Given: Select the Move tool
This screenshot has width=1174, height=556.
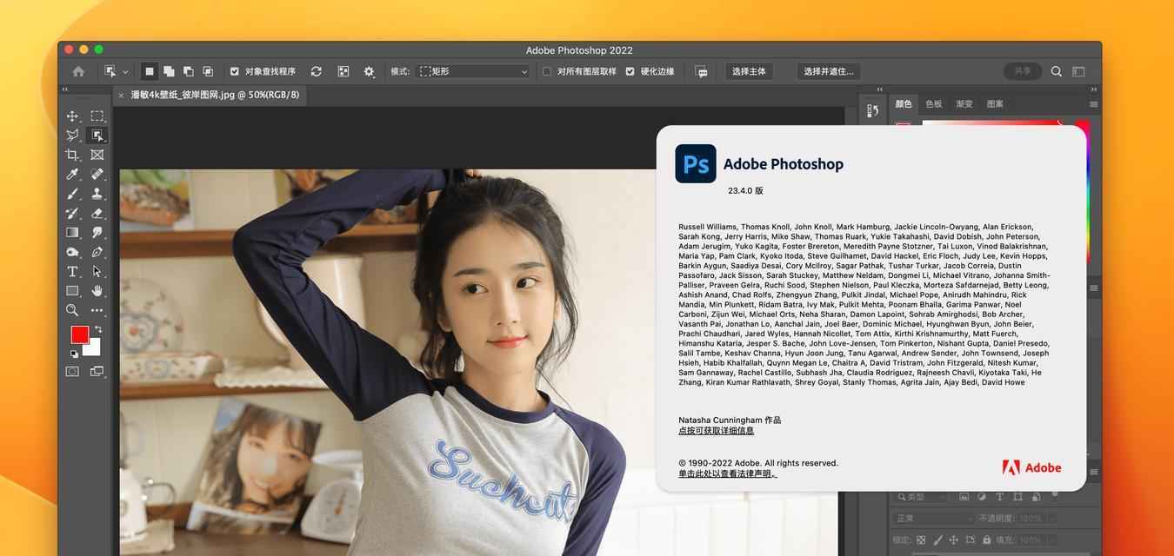Looking at the screenshot, I should tap(72, 116).
